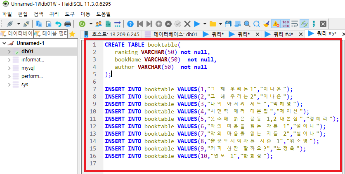The height and width of the screenshot is (174, 345).
Task: Run the query with the blue play icon
Action: pyautogui.click(x=197, y=24)
